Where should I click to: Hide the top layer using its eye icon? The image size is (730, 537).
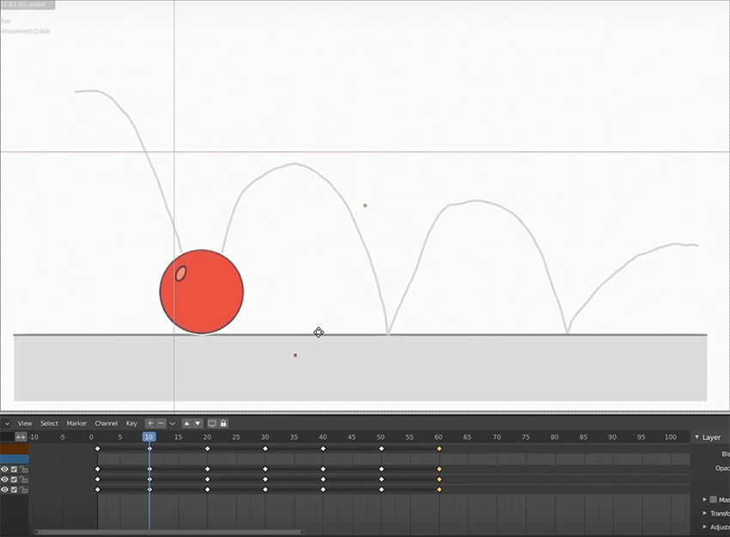4,469
